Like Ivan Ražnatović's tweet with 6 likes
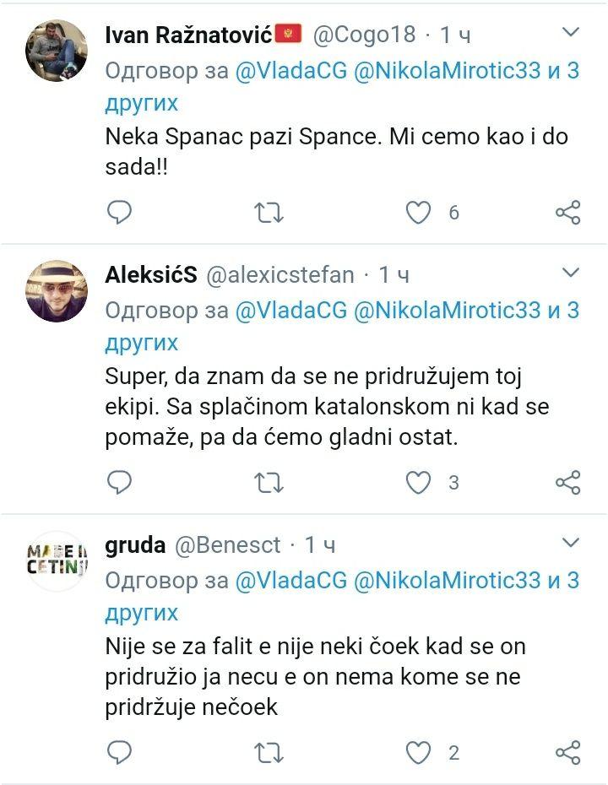This screenshot has width=608, height=785. [419, 213]
